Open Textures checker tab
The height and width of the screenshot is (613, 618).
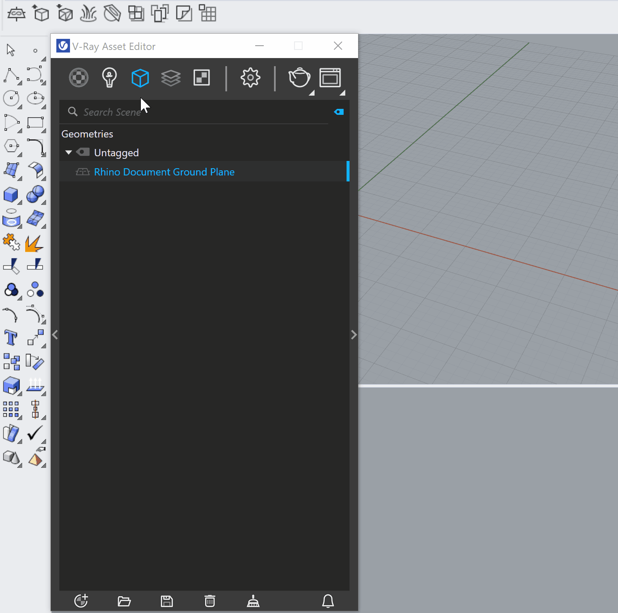pyautogui.click(x=201, y=78)
